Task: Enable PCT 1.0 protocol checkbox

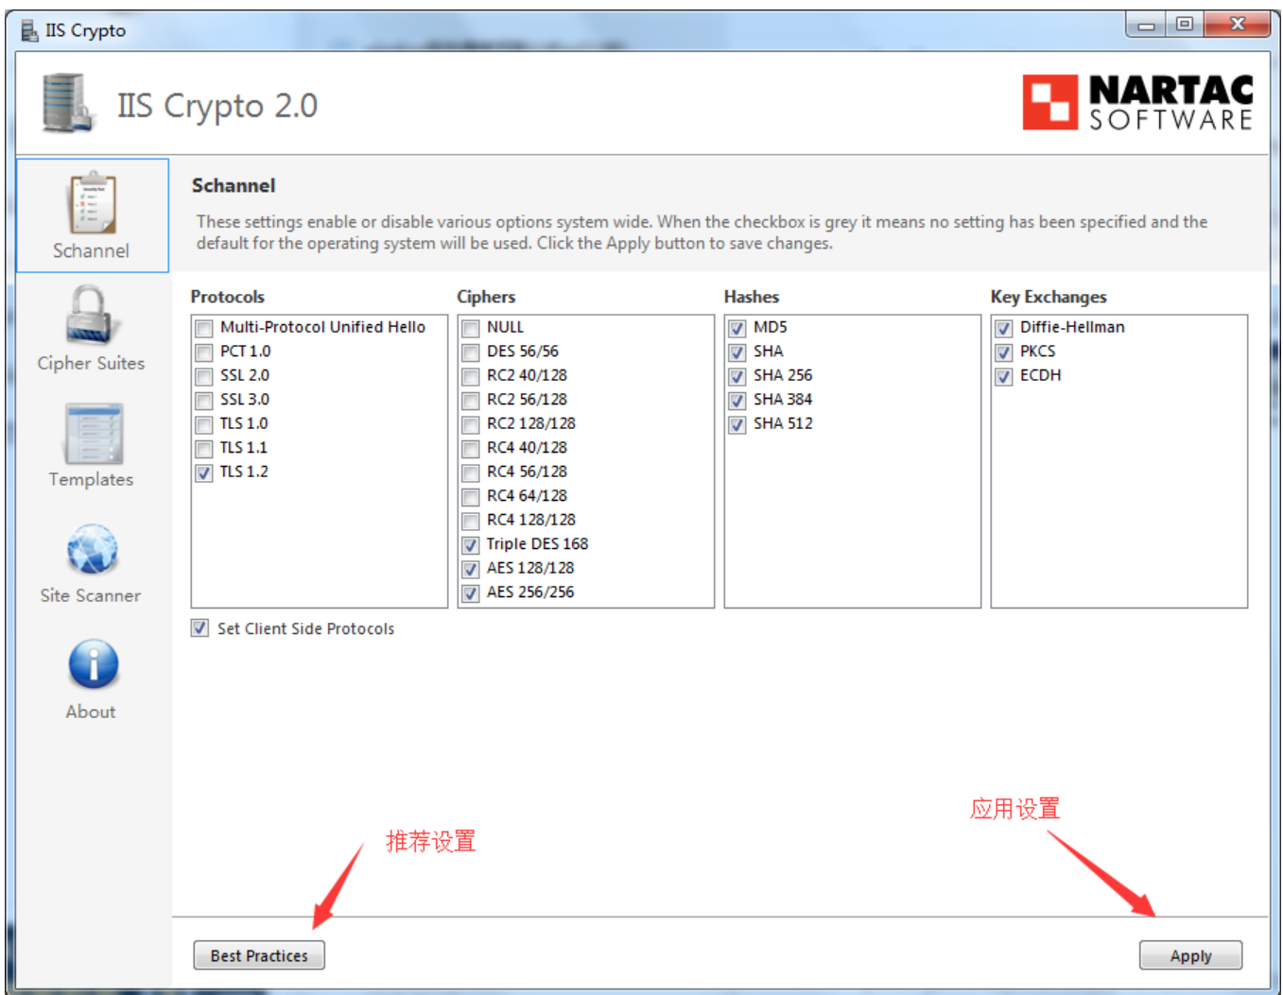Action: click(203, 352)
